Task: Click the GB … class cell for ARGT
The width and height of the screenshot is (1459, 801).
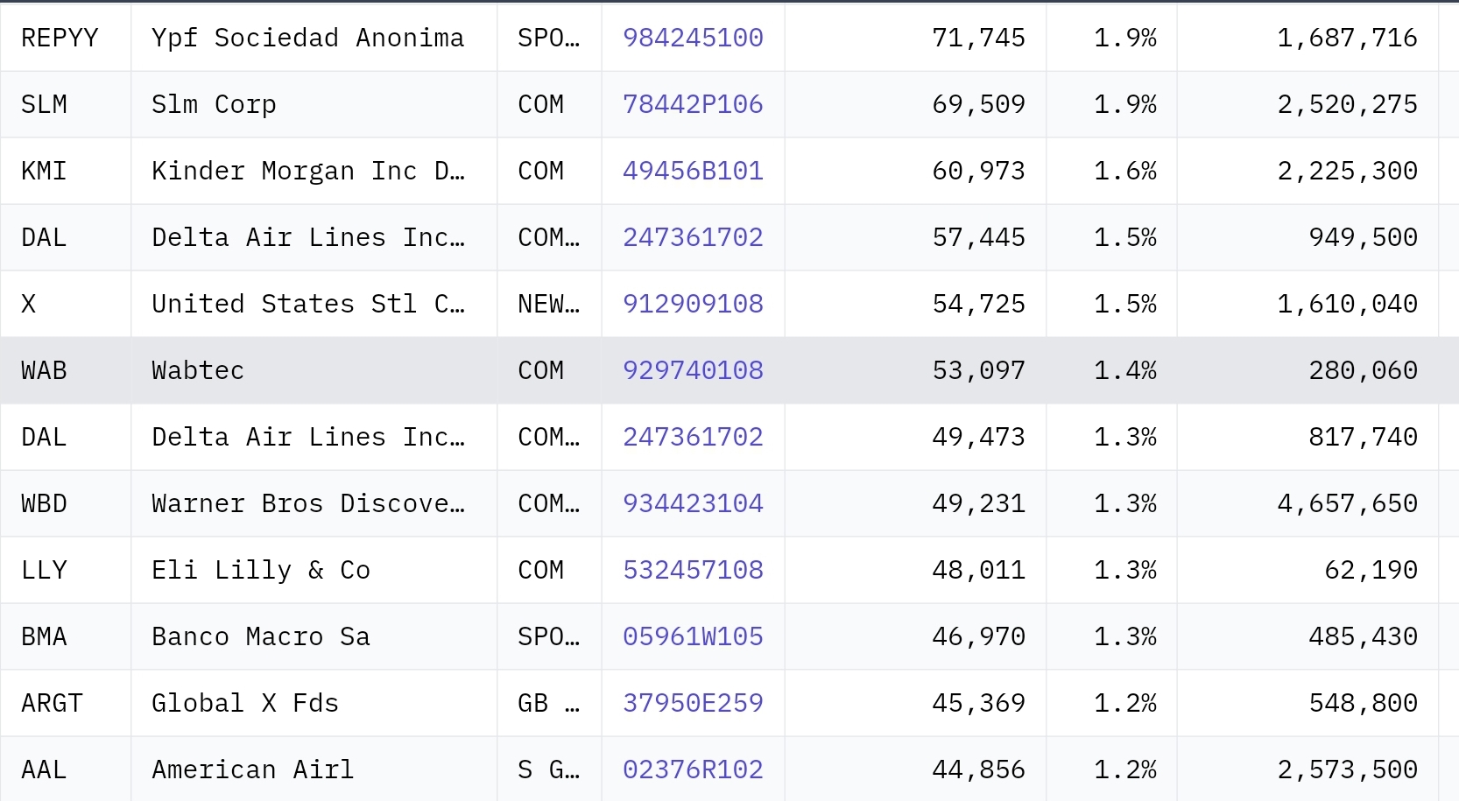Action: click(548, 703)
